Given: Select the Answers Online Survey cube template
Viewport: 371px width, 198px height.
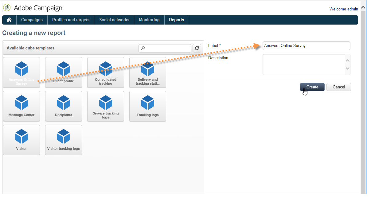Looking at the screenshot, I should 21,72.
